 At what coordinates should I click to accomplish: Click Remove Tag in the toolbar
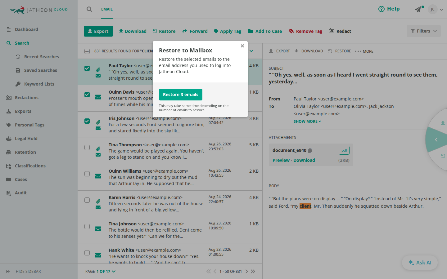pos(305,31)
